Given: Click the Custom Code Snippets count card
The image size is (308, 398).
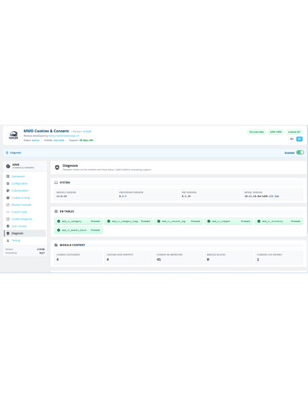Looking at the screenshot, I should [x=128, y=258].
